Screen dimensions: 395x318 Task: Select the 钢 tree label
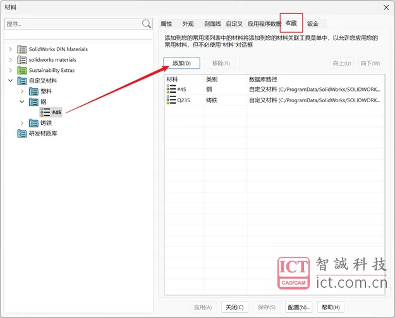44,102
